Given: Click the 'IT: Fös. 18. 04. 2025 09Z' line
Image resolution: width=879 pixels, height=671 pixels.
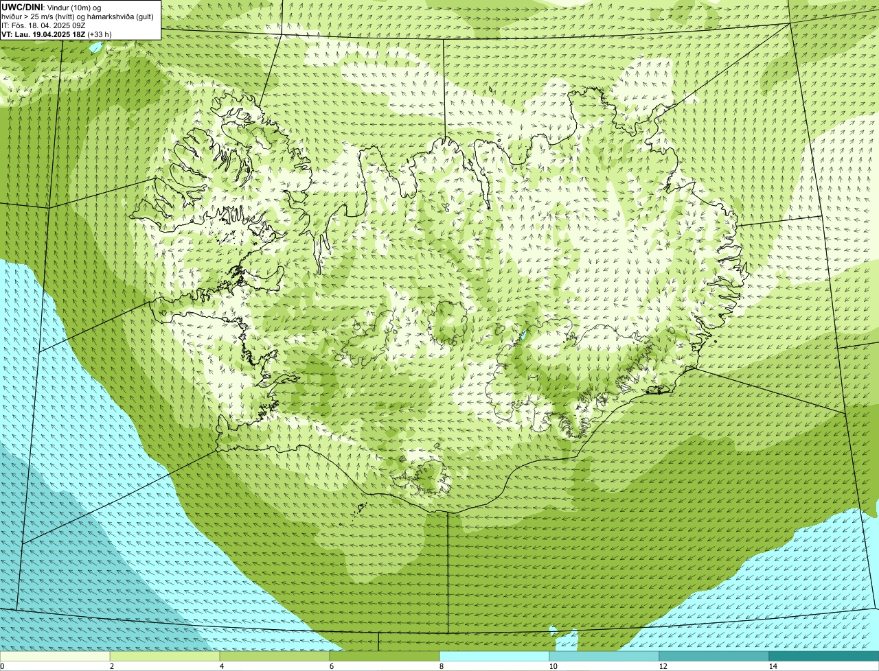Looking at the screenshot, I should tap(44, 25).
